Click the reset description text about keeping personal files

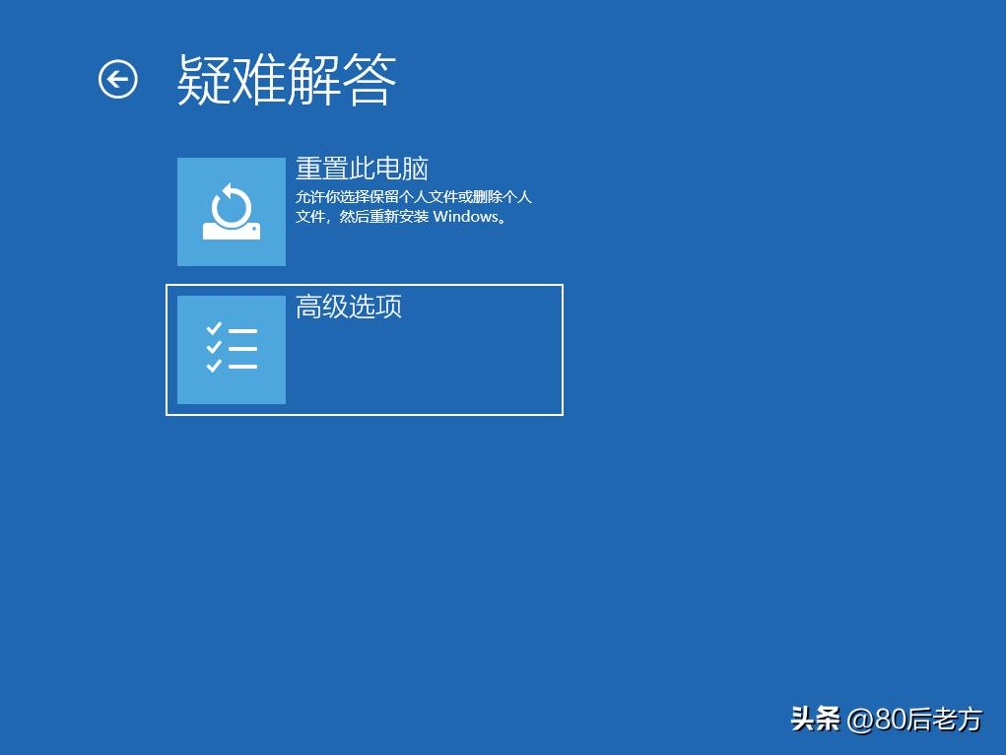[414, 206]
